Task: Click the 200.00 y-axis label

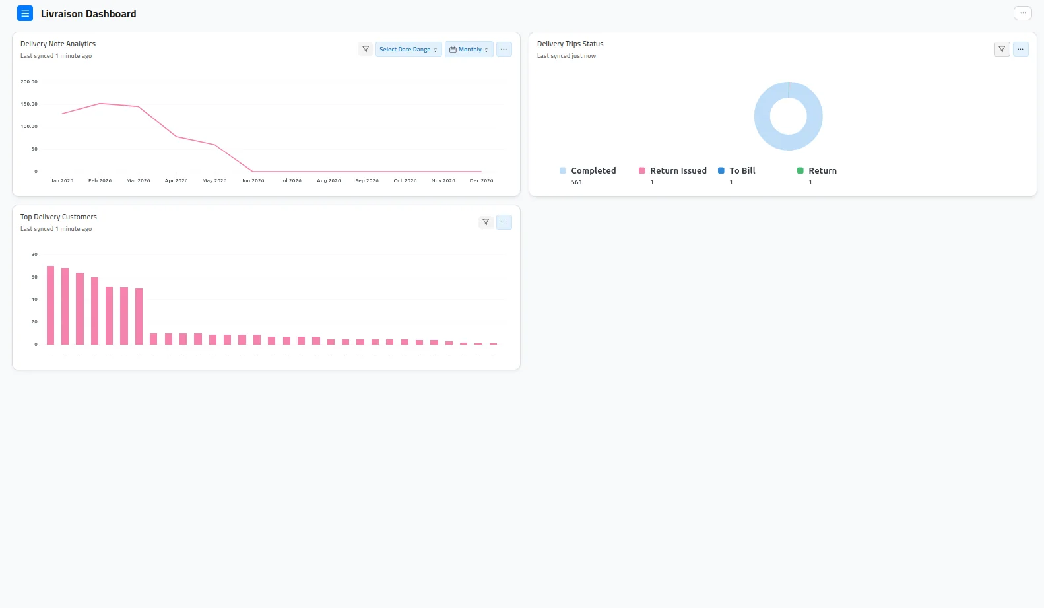Action: [x=29, y=82]
